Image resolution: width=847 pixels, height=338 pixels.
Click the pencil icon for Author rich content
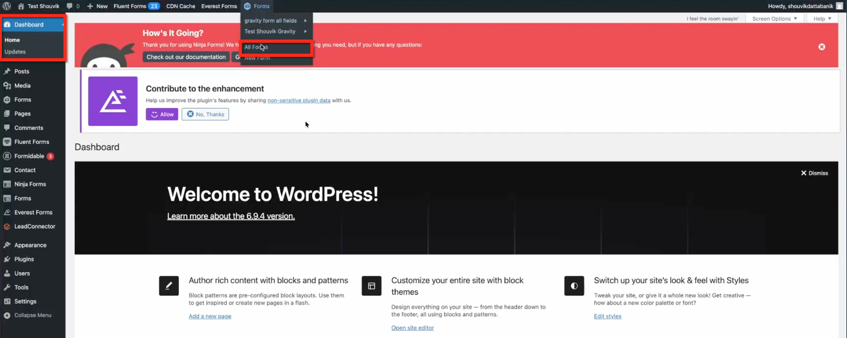[169, 286]
